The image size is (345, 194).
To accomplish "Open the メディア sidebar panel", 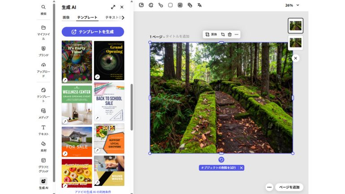I will 43,113.
